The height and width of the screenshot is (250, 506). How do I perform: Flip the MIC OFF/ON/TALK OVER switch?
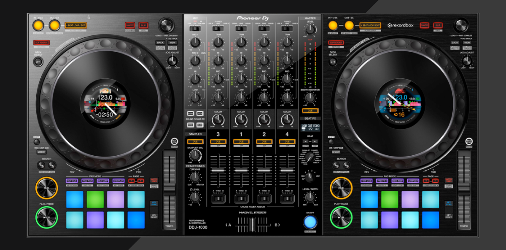pos(196,29)
